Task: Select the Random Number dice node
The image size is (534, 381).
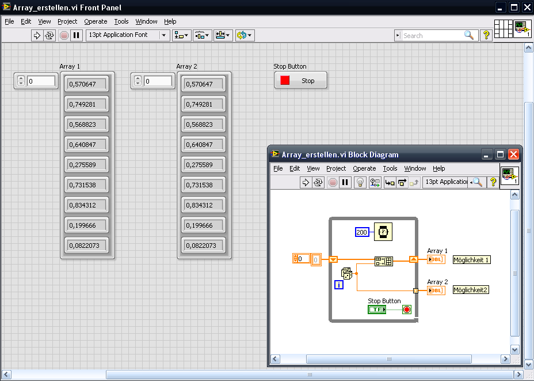Action: (x=346, y=273)
